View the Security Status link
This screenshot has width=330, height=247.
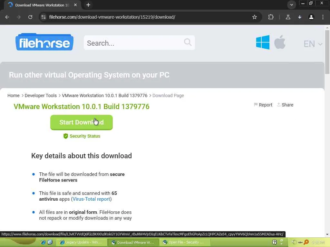click(x=85, y=136)
